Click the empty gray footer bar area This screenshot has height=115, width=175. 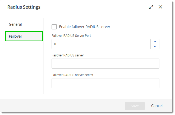pos(62,106)
